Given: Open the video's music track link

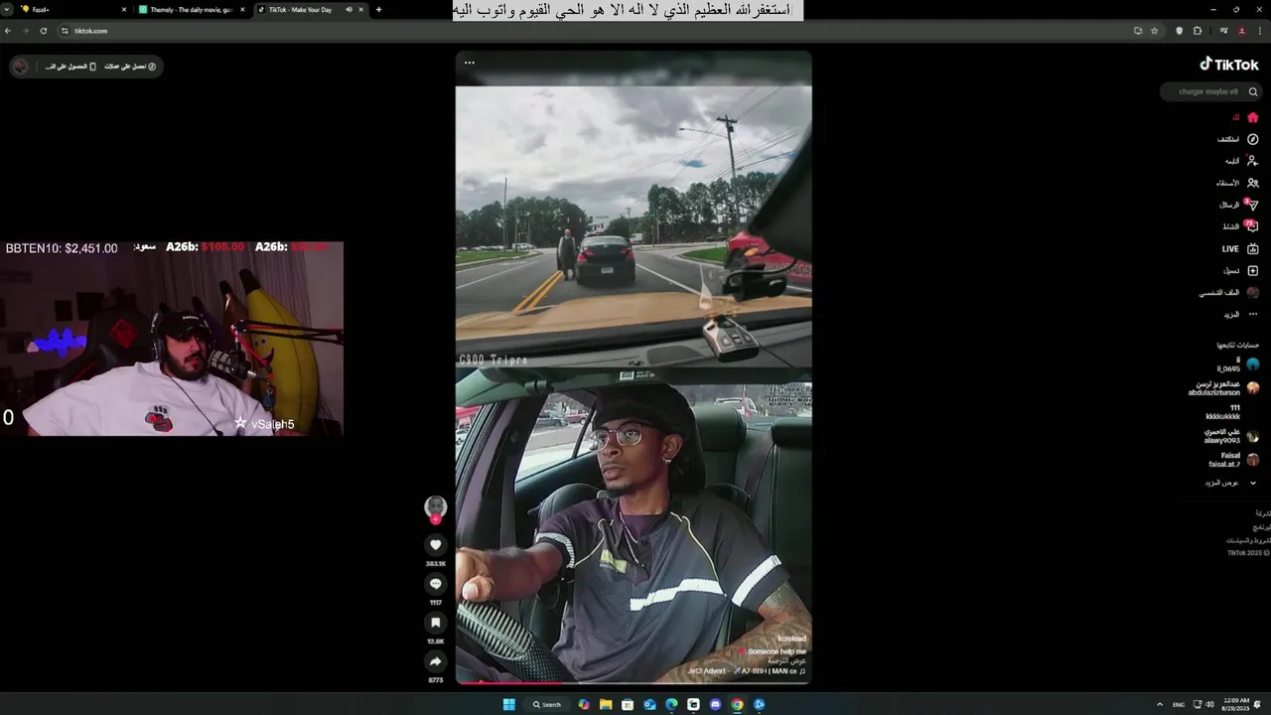Looking at the screenshot, I should [x=747, y=671].
